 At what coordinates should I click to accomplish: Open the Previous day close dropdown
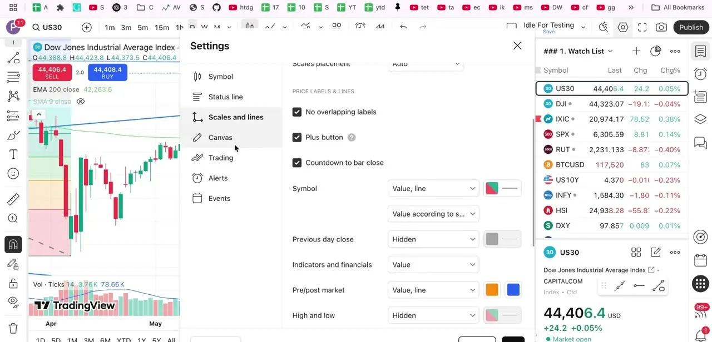[x=433, y=239]
